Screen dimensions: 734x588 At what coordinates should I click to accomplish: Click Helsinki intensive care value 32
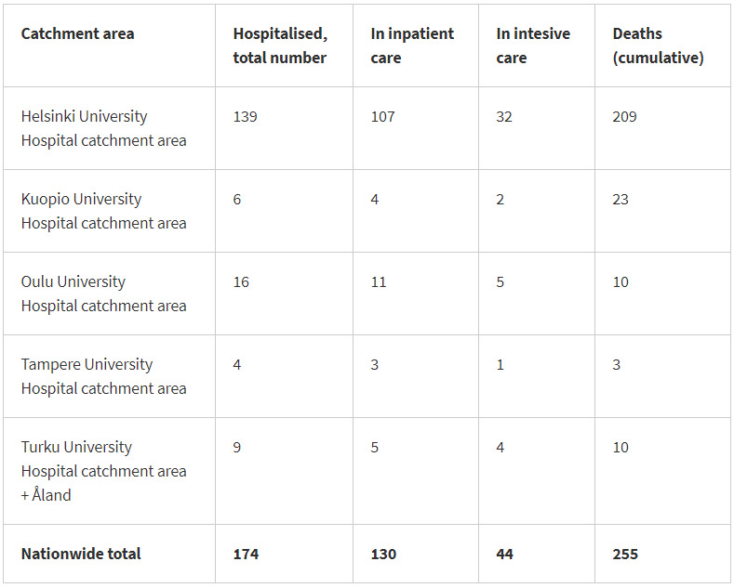[x=504, y=117]
